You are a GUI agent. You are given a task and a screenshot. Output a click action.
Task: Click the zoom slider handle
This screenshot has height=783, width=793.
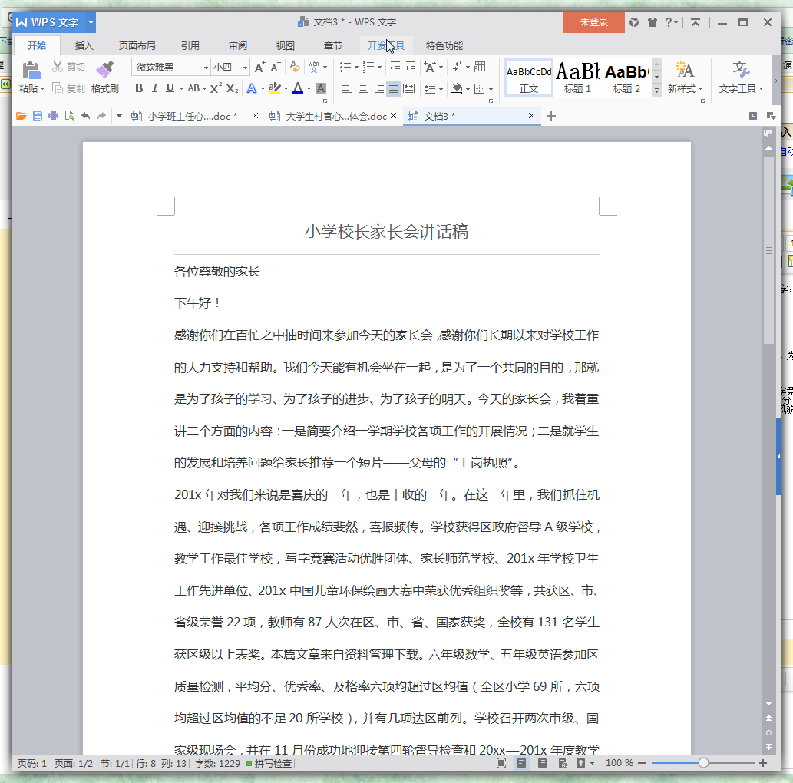tap(703, 763)
